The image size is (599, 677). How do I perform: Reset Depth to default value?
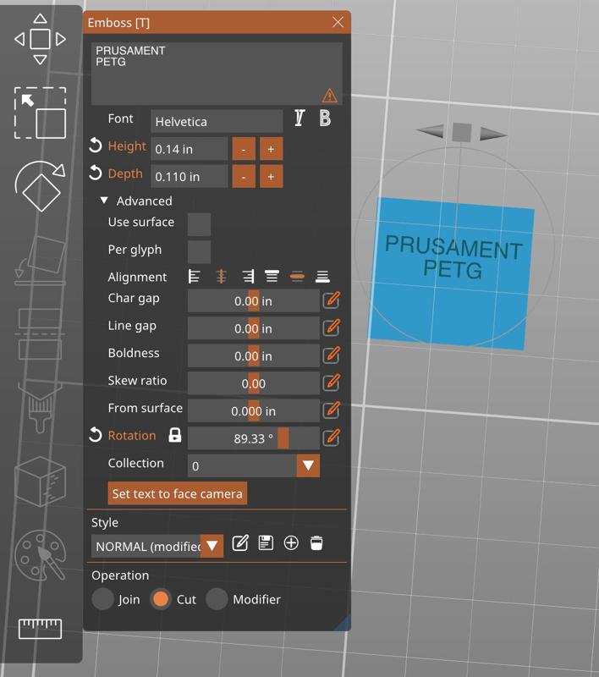pos(96,173)
